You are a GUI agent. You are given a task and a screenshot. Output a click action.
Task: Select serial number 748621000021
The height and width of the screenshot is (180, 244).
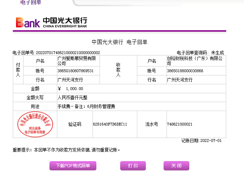coord(180,124)
